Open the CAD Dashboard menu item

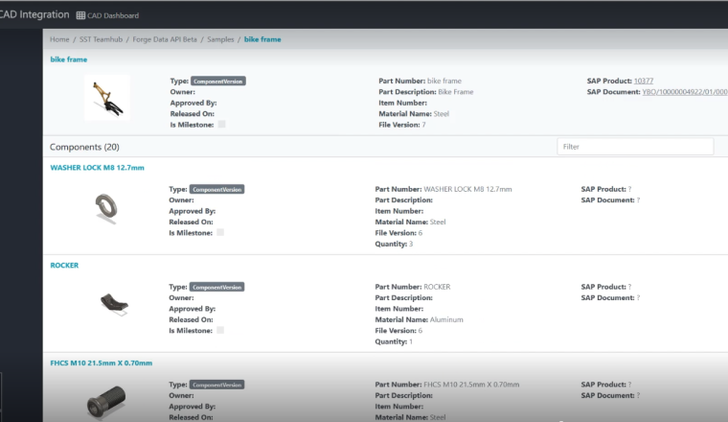(114, 15)
